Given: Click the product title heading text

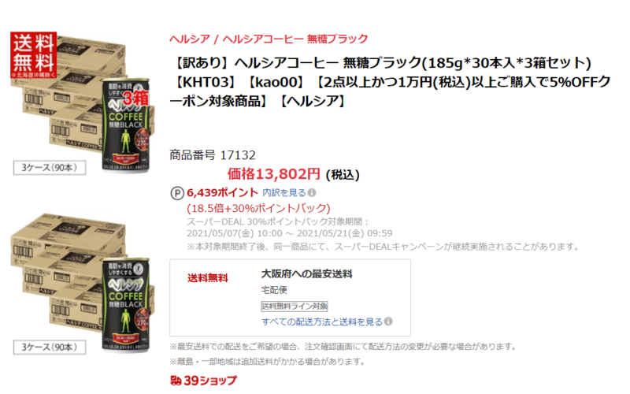Looking at the screenshot, I should coord(390,82).
